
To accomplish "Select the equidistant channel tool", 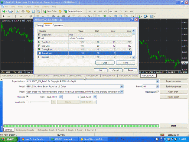I will point(31,16).
